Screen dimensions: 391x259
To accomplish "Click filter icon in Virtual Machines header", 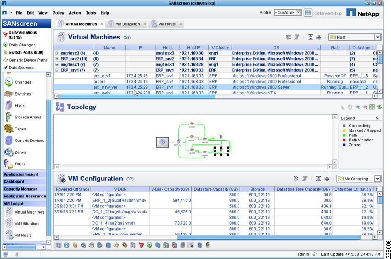I will [x=297, y=37].
